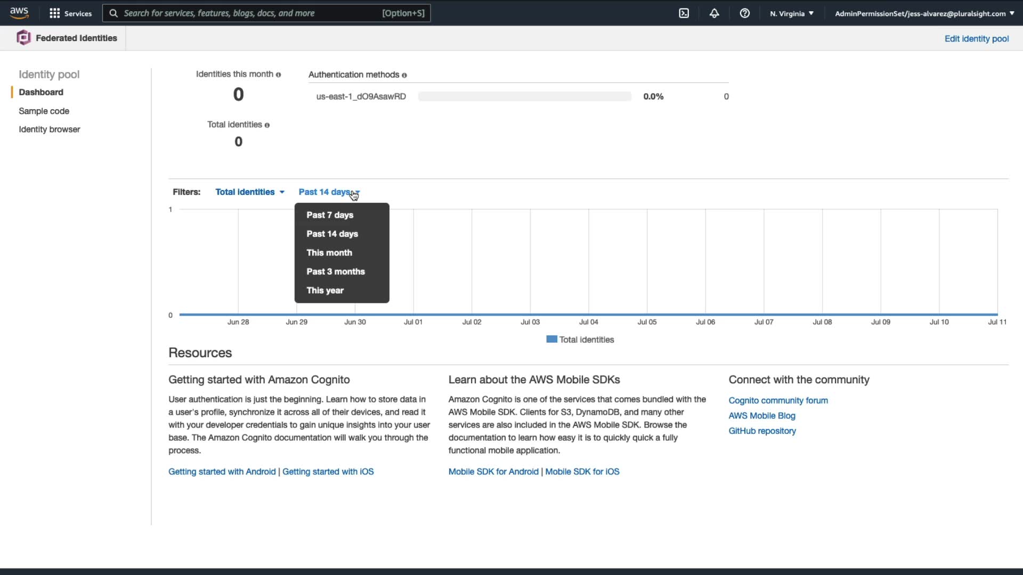Select Past 7 days option
Viewport: 1023px width, 575px height.
(x=330, y=215)
